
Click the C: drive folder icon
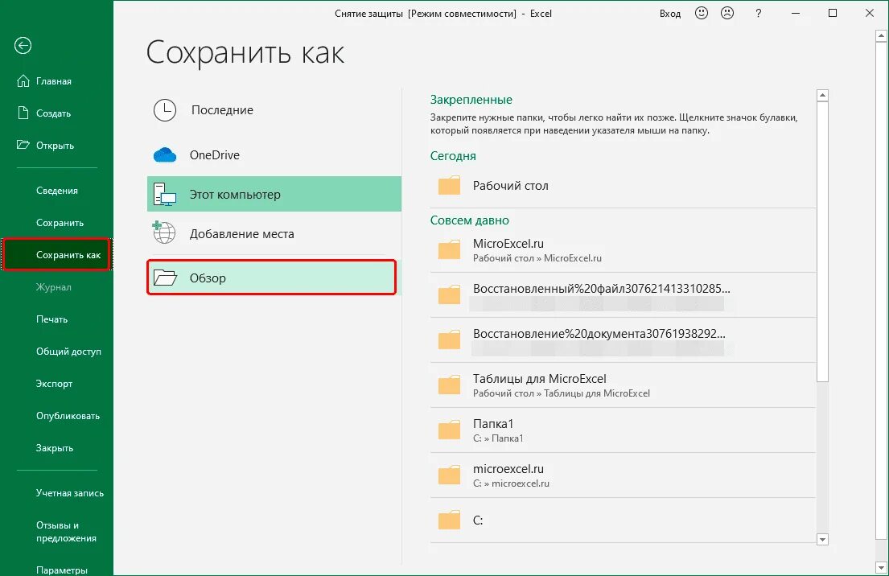coord(449,520)
